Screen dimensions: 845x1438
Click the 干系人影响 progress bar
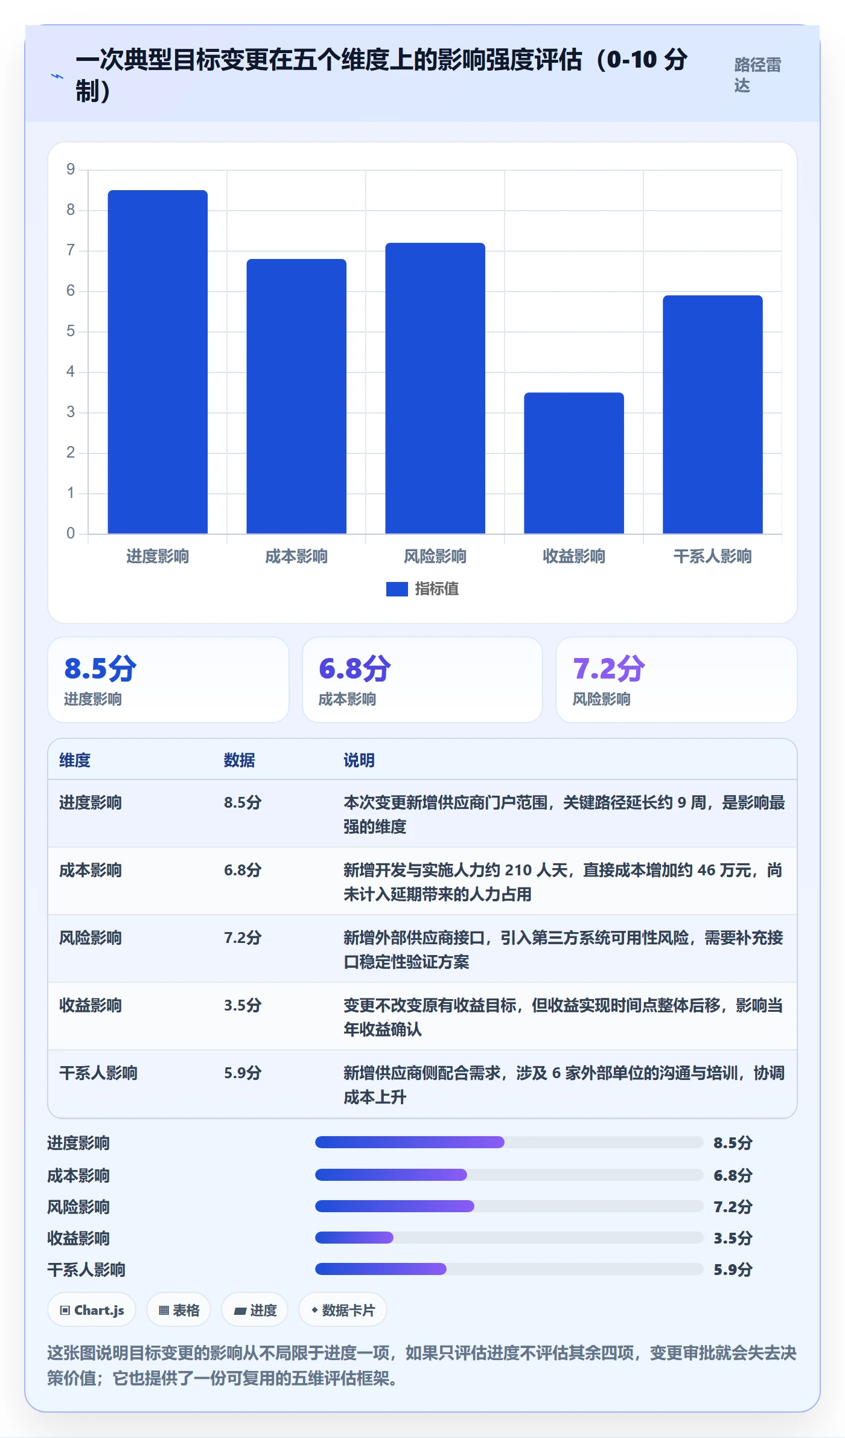click(509, 1269)
